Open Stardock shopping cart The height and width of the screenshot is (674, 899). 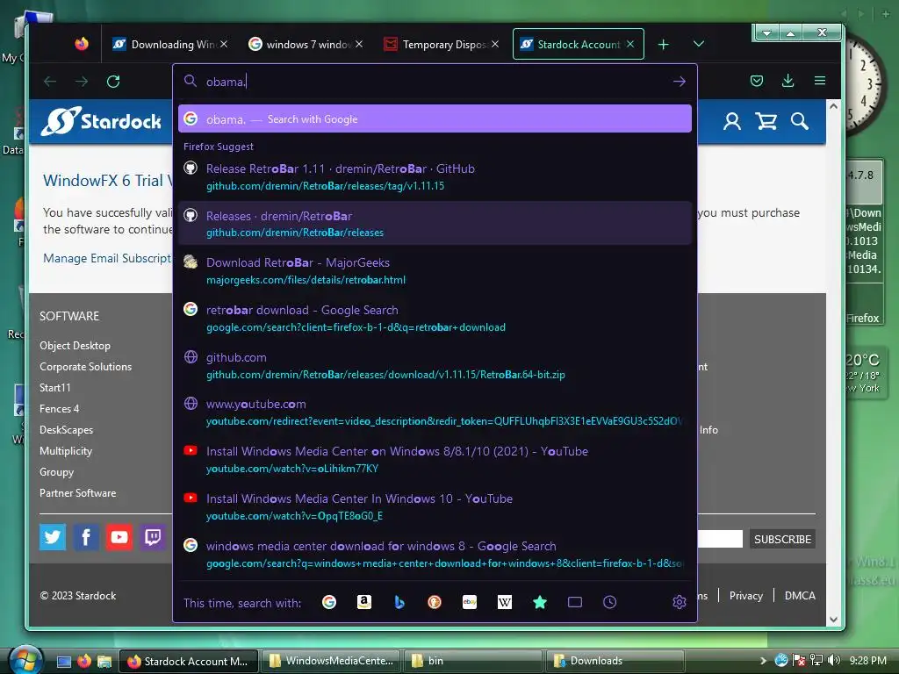point(766,121)
